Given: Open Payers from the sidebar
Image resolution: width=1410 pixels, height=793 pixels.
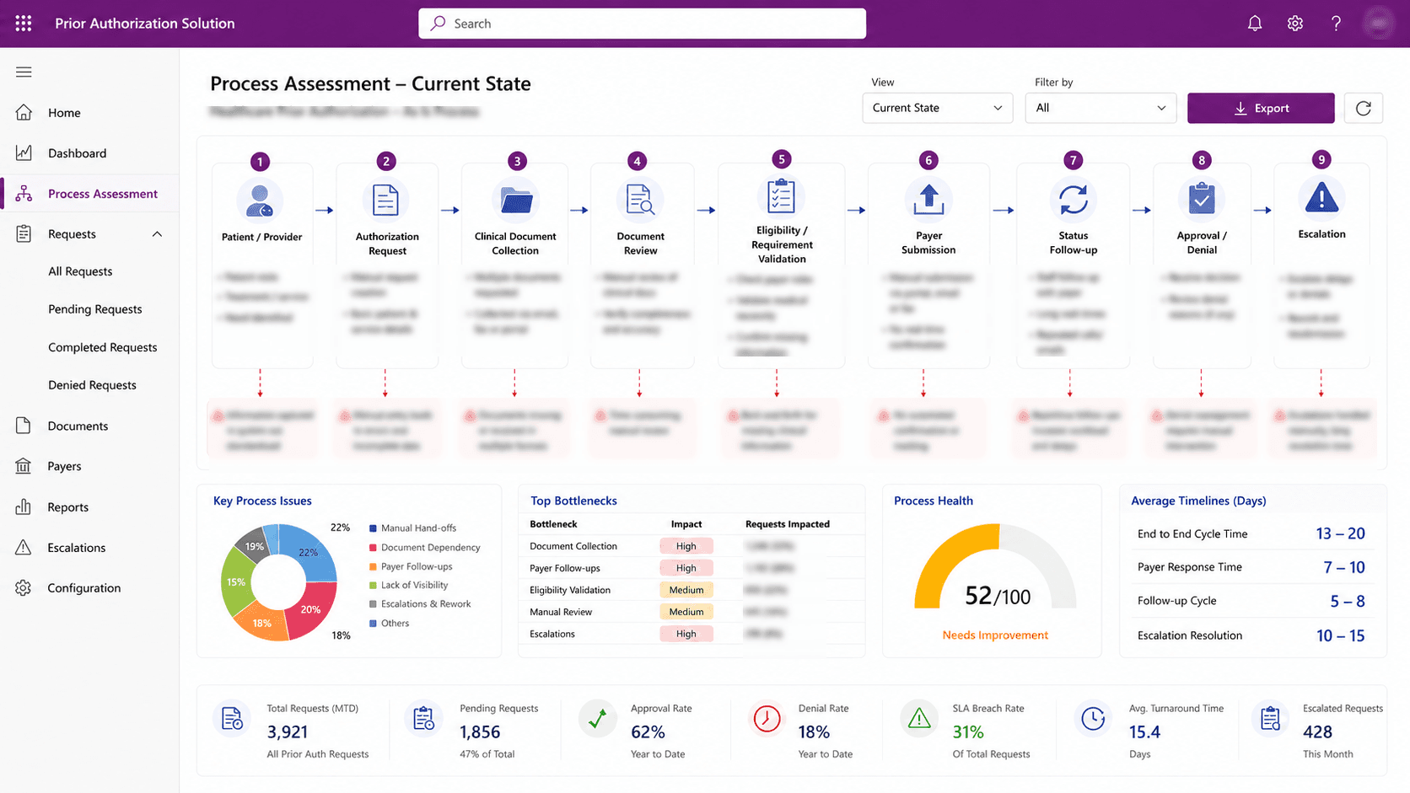Looking at the screenshot, I should [89, 466].
